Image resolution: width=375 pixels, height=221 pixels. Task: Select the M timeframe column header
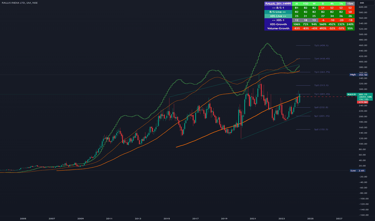[297, 4]
